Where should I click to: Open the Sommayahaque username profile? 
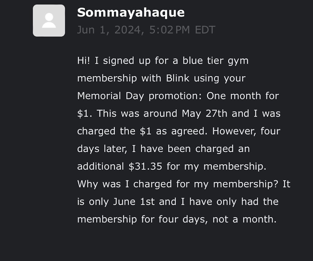coord(131,13)
